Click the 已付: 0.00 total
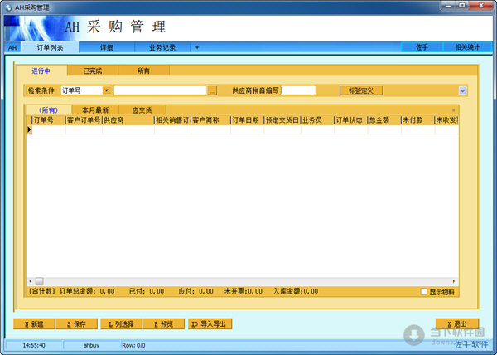This screenshot has width=497, height=355. point(147,292)
